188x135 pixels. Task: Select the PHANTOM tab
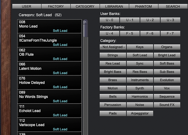(143, 6)
